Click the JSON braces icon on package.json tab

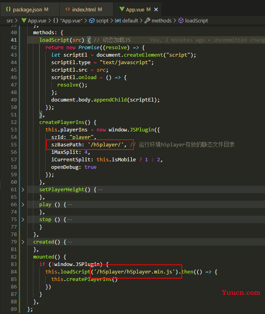coord(8,9)
